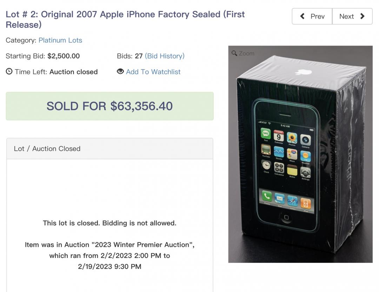Open the Platinum Lots category link
Image resolution: width=379 pixels, height=292 pixels.
click(x=60, y=40)
